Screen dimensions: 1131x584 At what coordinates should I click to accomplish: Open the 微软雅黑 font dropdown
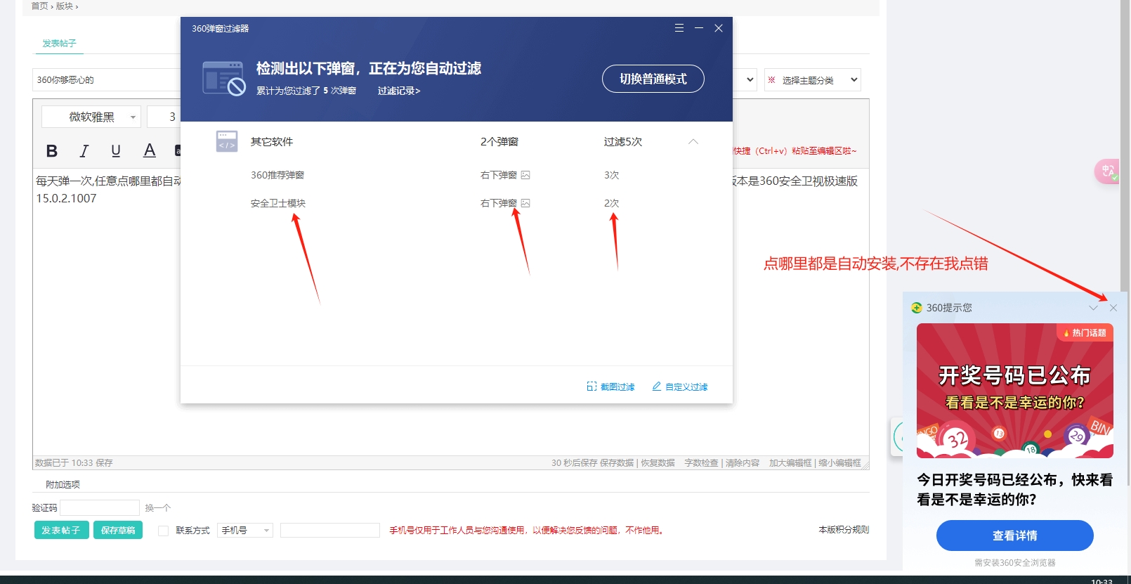click(91, 117)
